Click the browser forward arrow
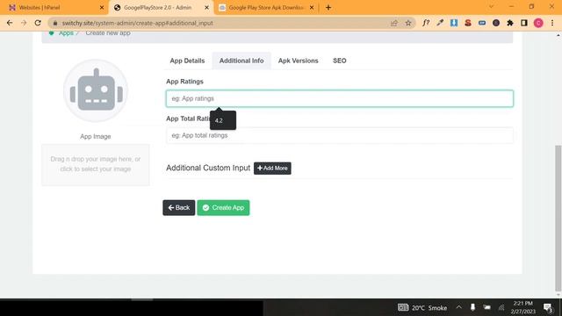562x316 pixels. click(24, 23)
